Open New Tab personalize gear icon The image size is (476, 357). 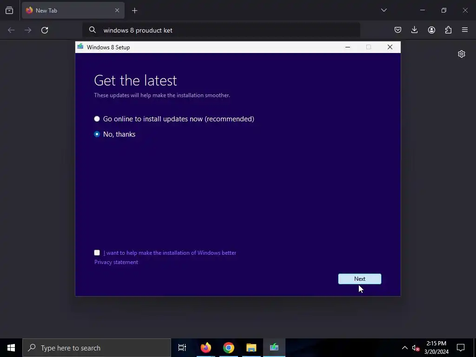click(462, 54)
